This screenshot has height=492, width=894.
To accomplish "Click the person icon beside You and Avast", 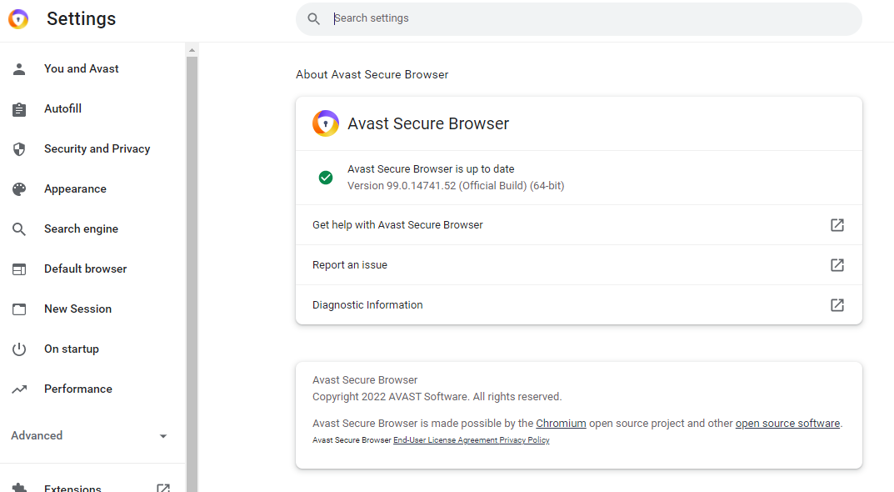I will tap(19, 69).
